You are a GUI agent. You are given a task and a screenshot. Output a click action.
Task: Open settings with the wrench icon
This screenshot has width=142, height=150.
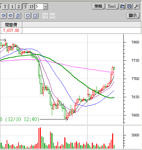pos(136,6)
